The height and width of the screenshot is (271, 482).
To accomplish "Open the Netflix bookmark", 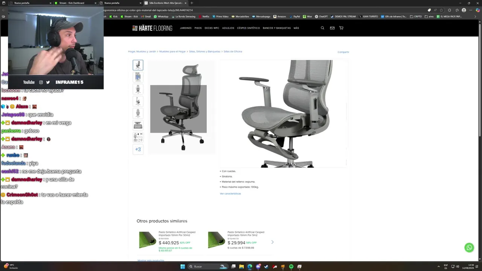I will [x=204, y=17].
